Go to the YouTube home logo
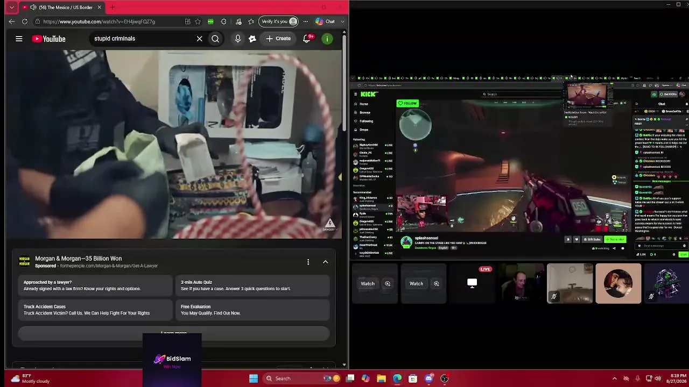 pos(48,39)
